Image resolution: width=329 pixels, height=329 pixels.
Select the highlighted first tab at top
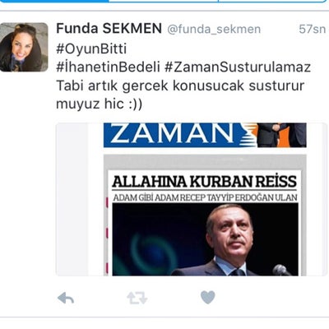coord(54,1)
